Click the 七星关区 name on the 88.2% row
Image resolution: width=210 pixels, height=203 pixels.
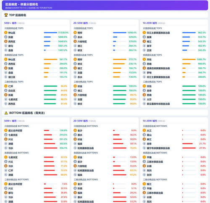tap(13, 100)
